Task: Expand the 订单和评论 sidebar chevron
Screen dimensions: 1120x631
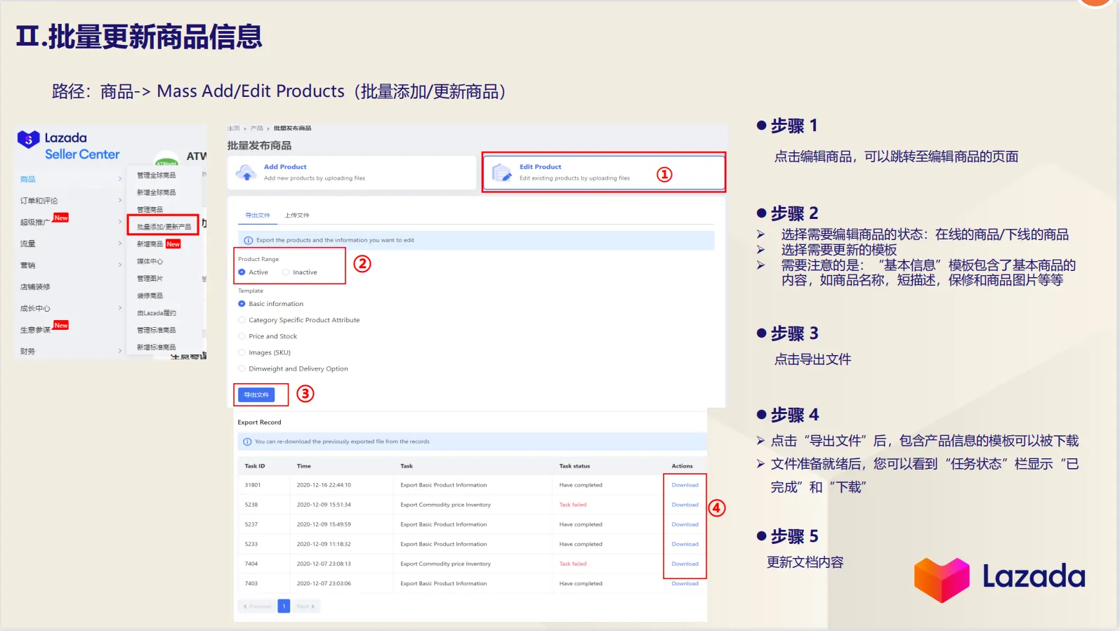Action: click(120, 201)
